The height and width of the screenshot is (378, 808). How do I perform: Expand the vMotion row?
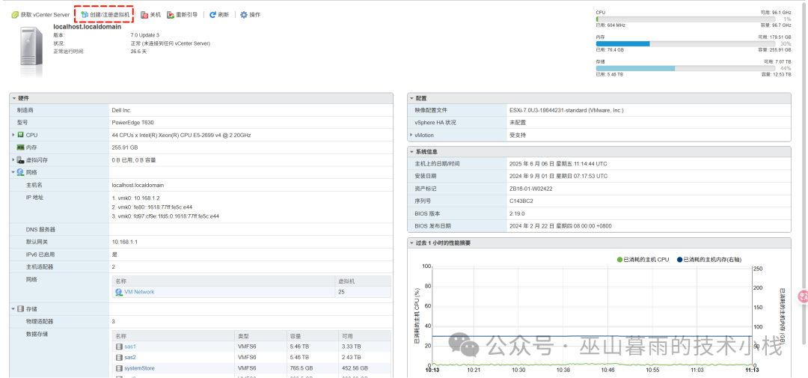[411, 135]
